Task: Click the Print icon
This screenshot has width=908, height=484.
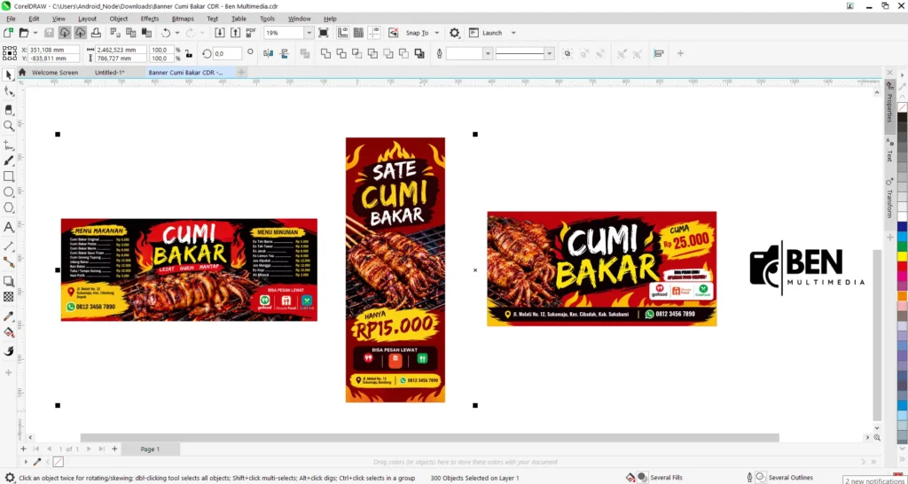Action: (96, 33)
